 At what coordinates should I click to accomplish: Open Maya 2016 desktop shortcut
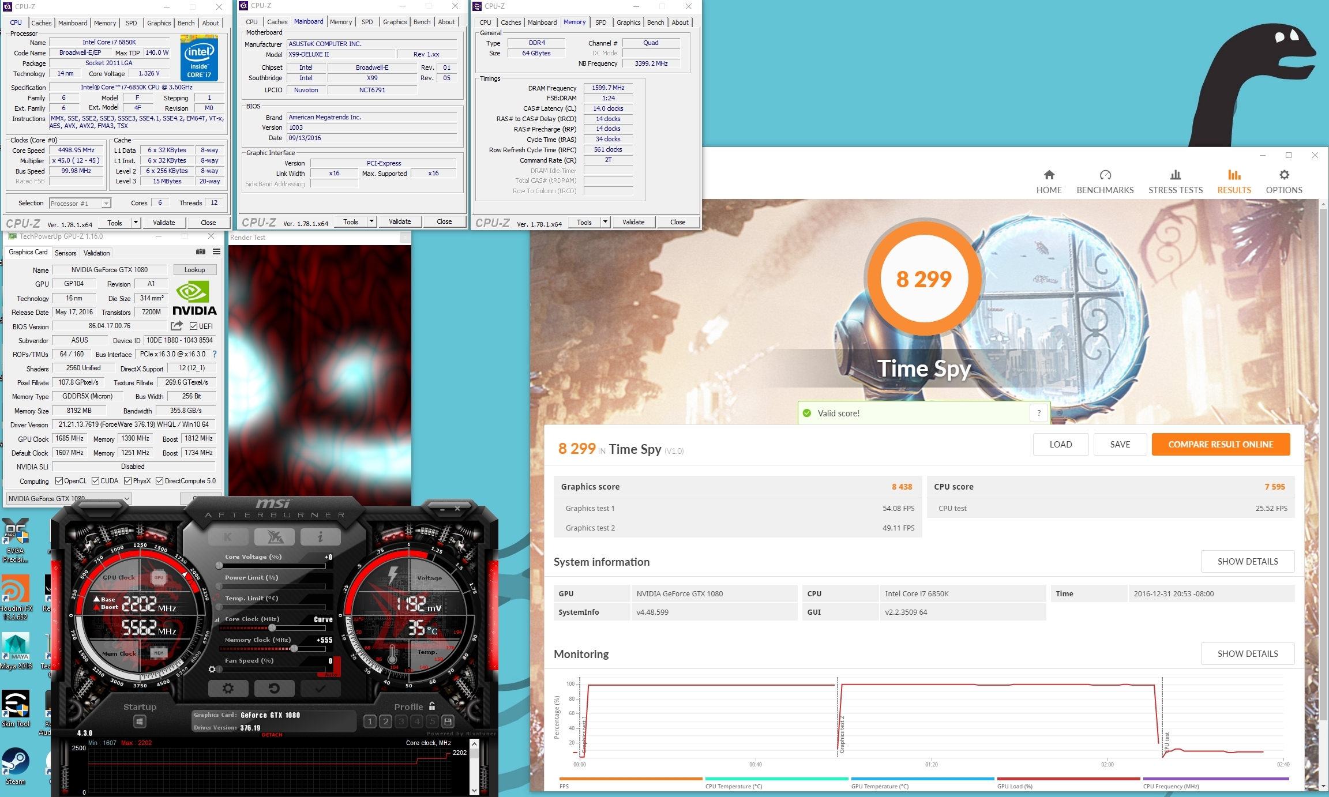16,651
